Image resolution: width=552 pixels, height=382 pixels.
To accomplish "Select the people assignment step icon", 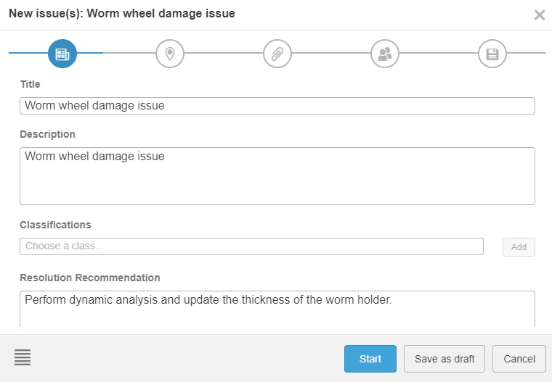I will (x=385, y=54).
